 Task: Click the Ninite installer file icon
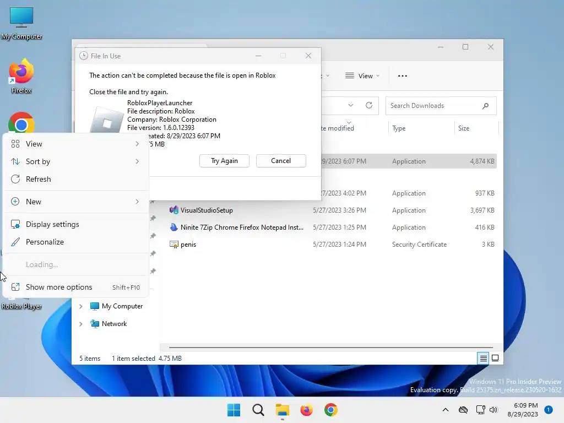point(174,227)
